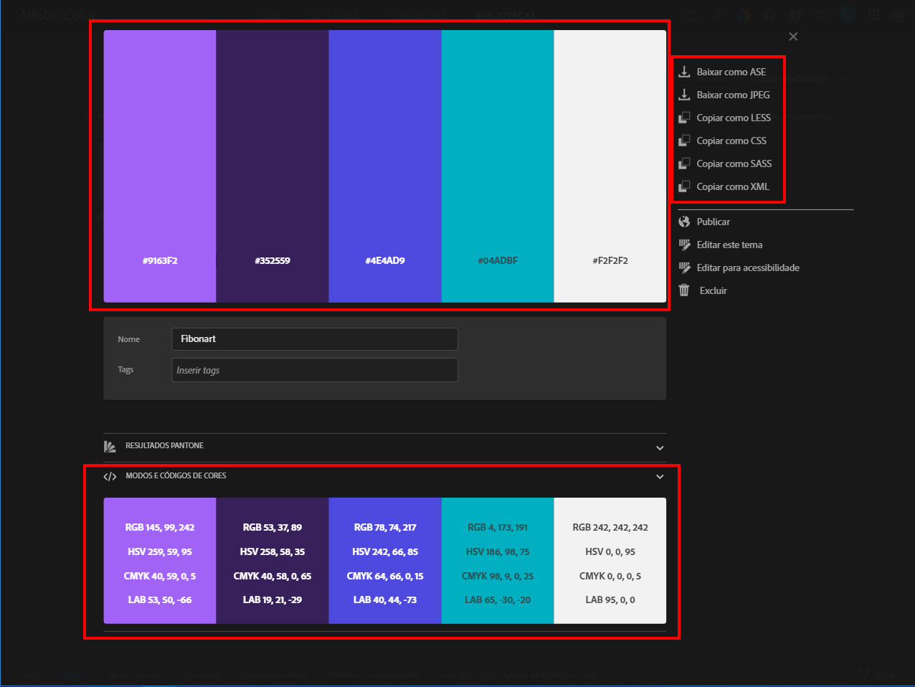
Task: Click the Editar este tema icon
Action: point(684,245)
